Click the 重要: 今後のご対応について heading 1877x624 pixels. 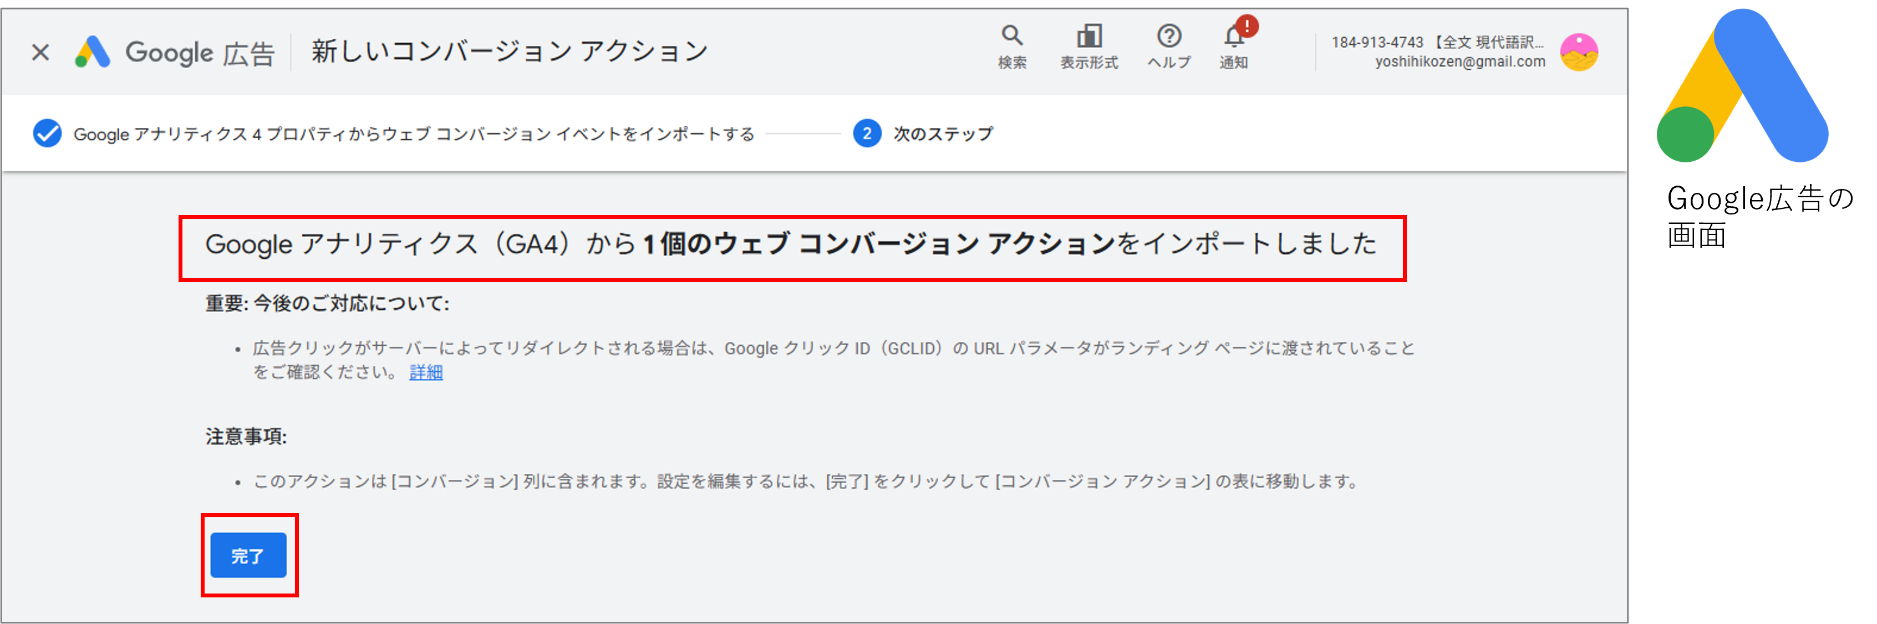(327, 303)
